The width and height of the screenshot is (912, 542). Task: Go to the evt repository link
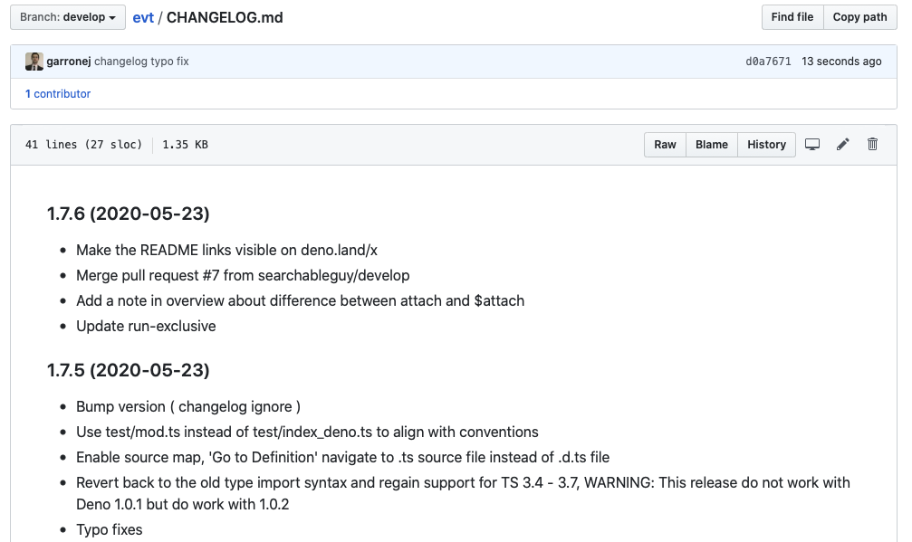[x=143, y=17]
